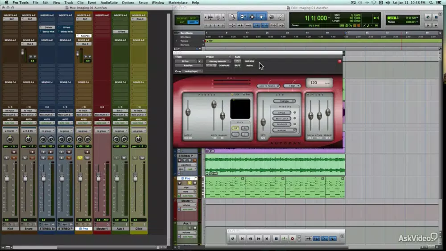Select the Pencil tool
The width and height of the screenshot is (446, 251).
[x=281, y=17]
